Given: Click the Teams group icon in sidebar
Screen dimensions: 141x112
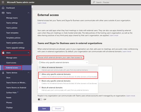Looking at the screenshot, I should pos(3,13).
